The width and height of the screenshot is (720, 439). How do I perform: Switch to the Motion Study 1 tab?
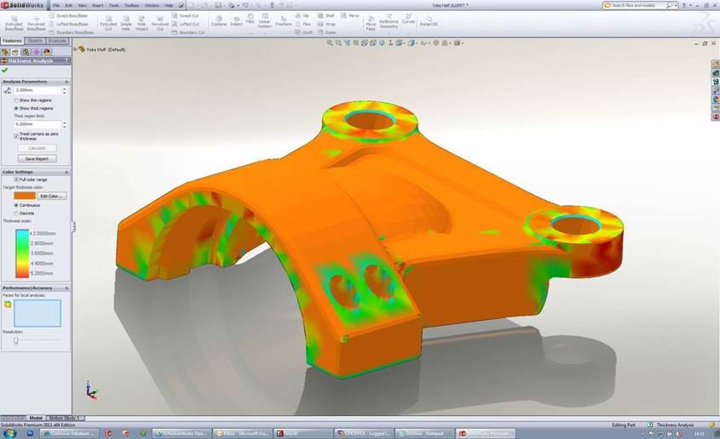click(64, 418)
